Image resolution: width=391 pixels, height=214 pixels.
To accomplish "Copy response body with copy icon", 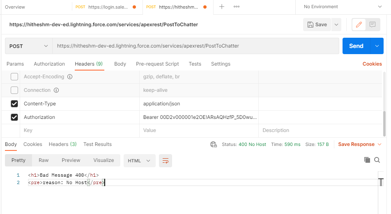I will coord(367,160).
